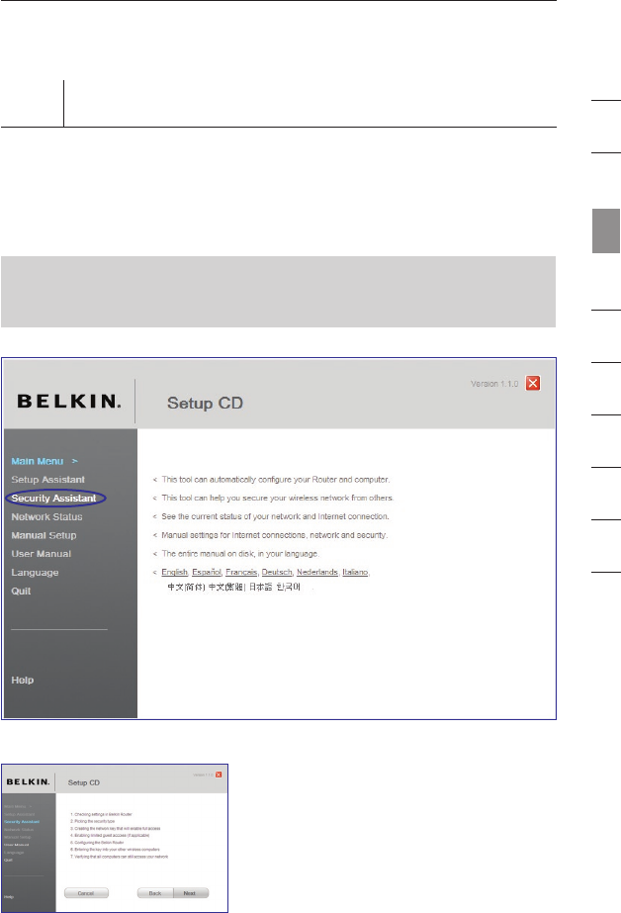
Task: Open Manual Setup in the large main menu window
Action: pos(44,535)
